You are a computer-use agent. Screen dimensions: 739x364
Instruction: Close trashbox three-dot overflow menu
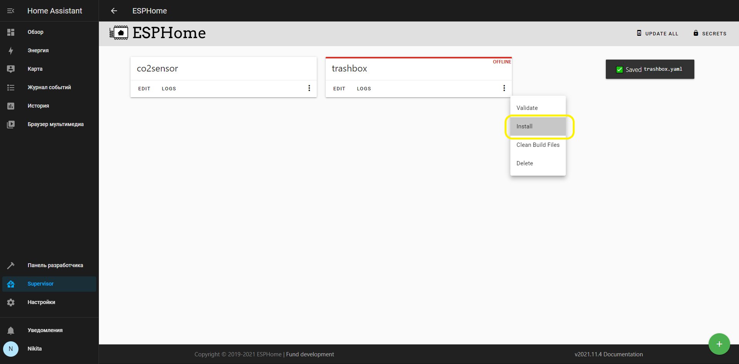504,88
